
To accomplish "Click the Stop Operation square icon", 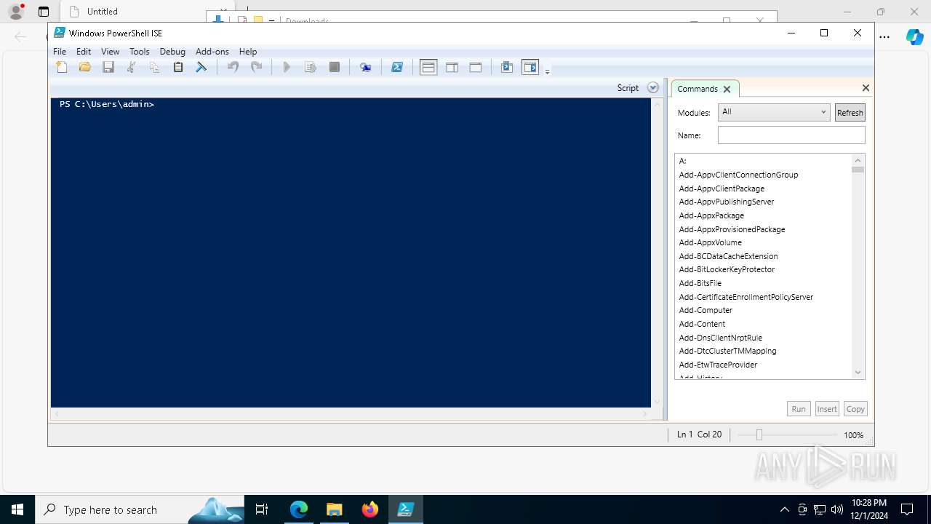I will [335, 68].
